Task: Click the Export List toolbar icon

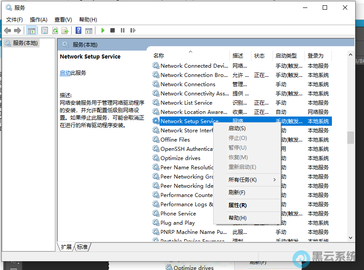Action: [65, 30]
